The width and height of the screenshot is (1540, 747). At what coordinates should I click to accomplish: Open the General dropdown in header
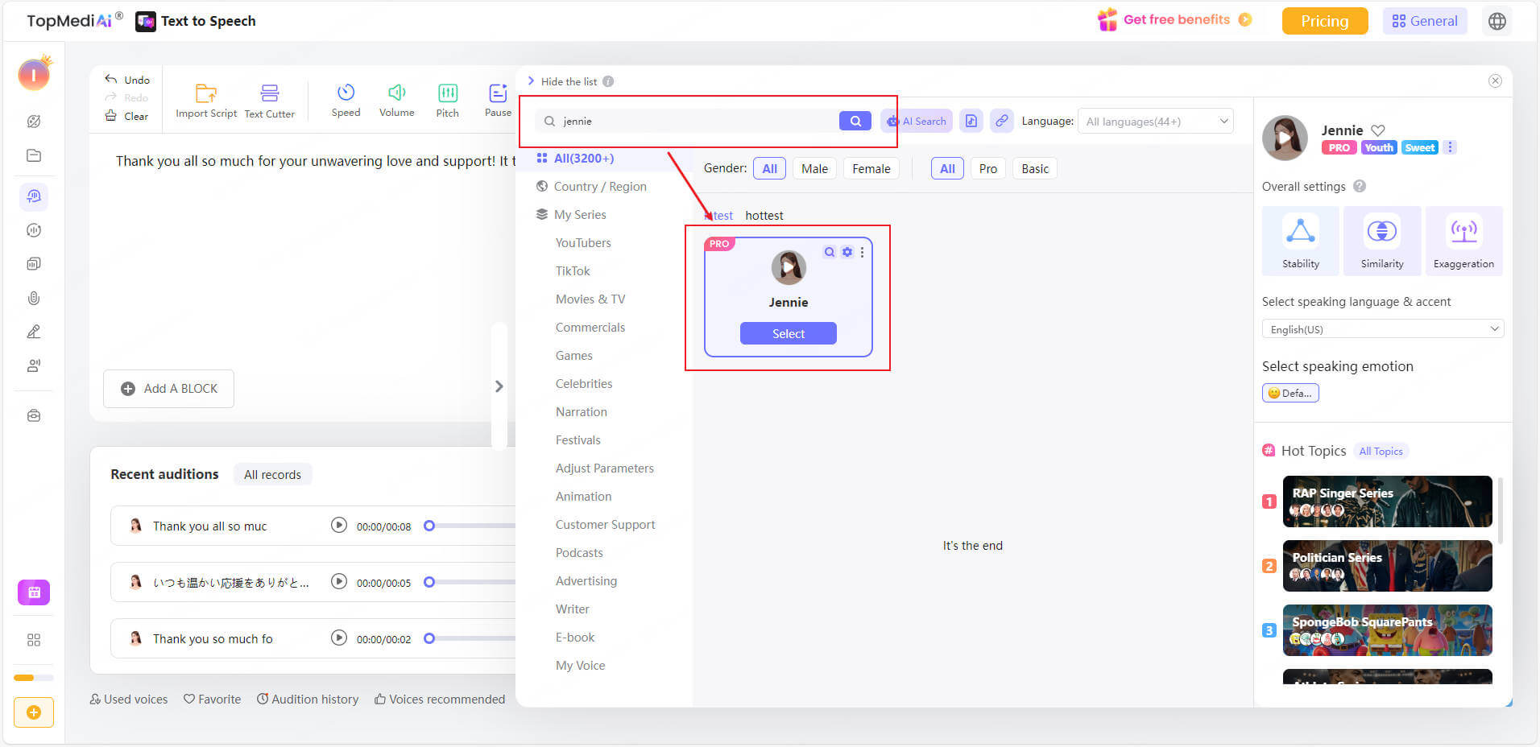(x=1425, y=21)
